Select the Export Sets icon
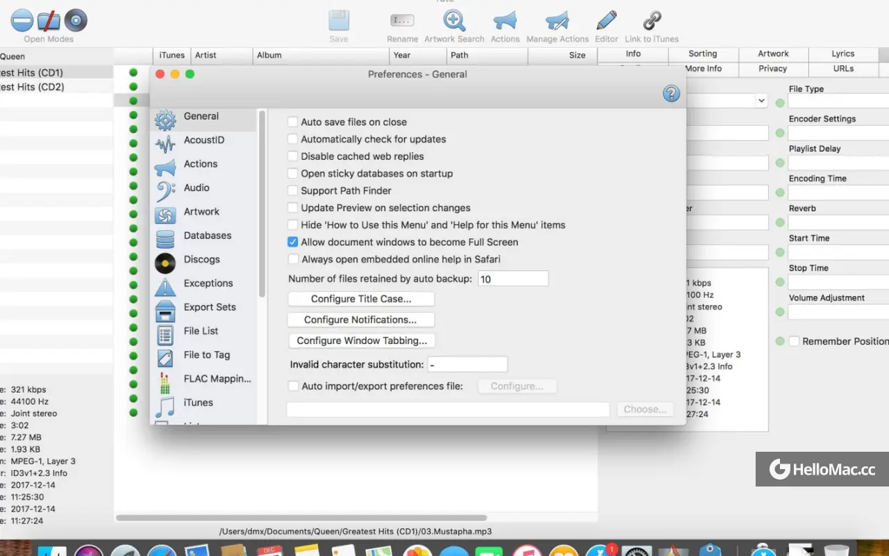The image size is (889, 556). coord(165,311)
